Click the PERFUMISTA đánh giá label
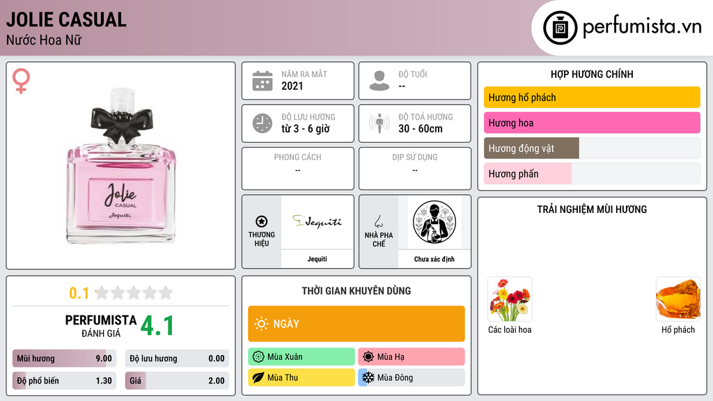 click(x=101, y=326)
